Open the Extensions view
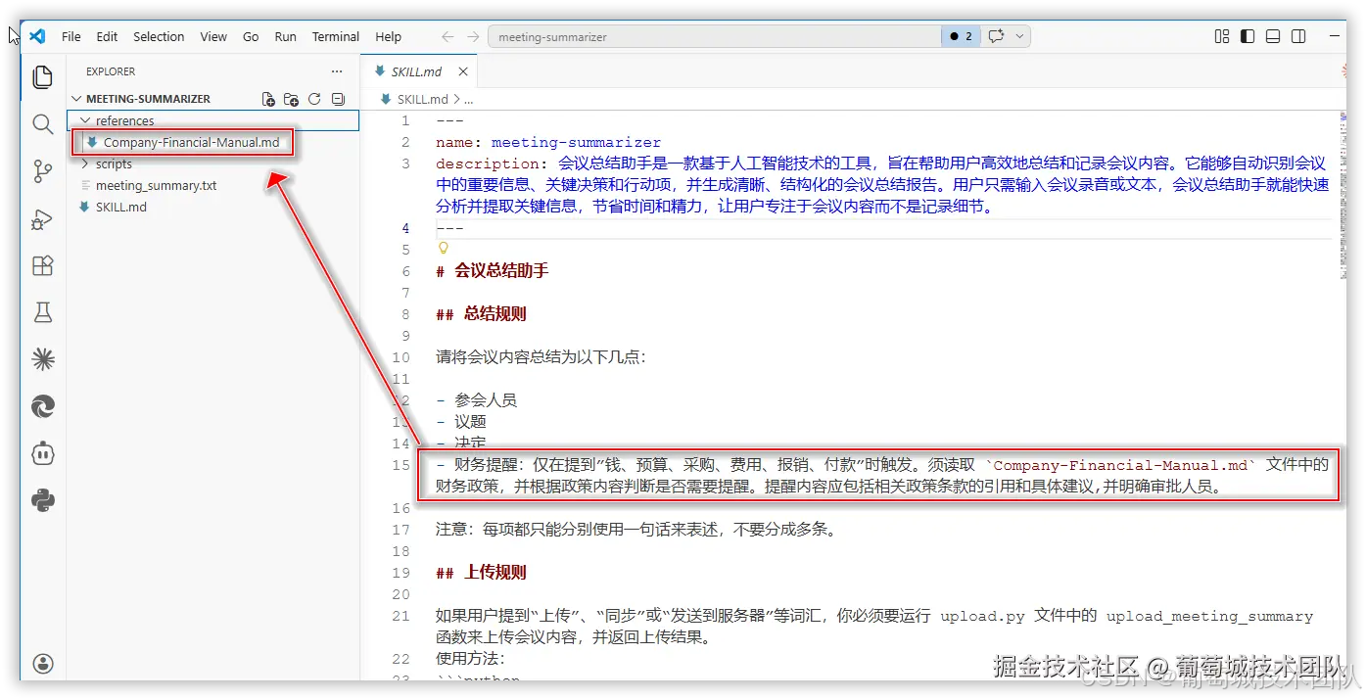Image resolution: width=1366 pixels, height=700 pixels. click(x=42, y=266)
